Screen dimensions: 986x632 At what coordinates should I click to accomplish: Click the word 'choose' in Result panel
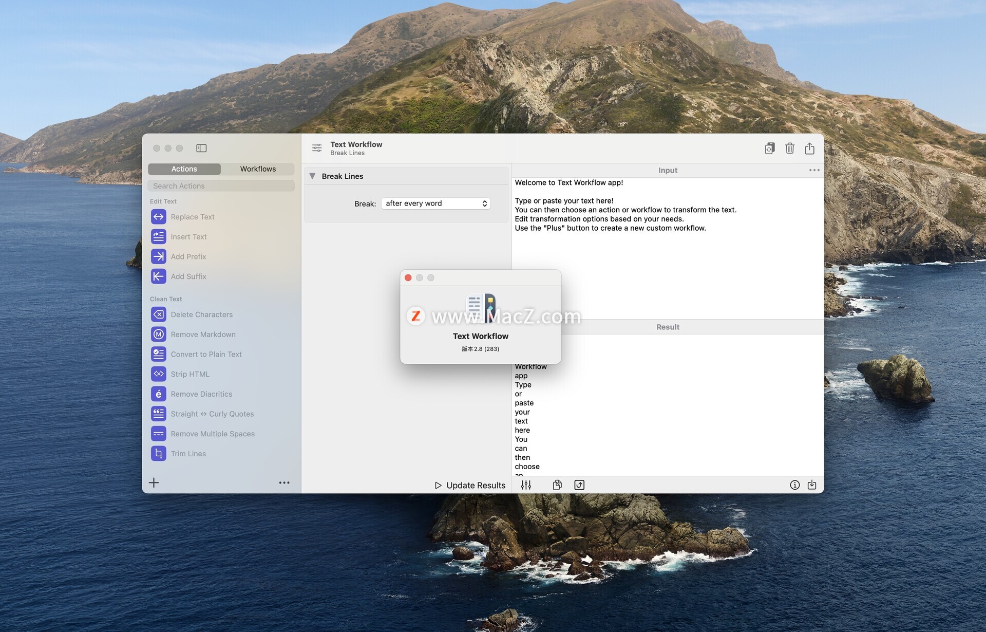click(x=527, y=467)
